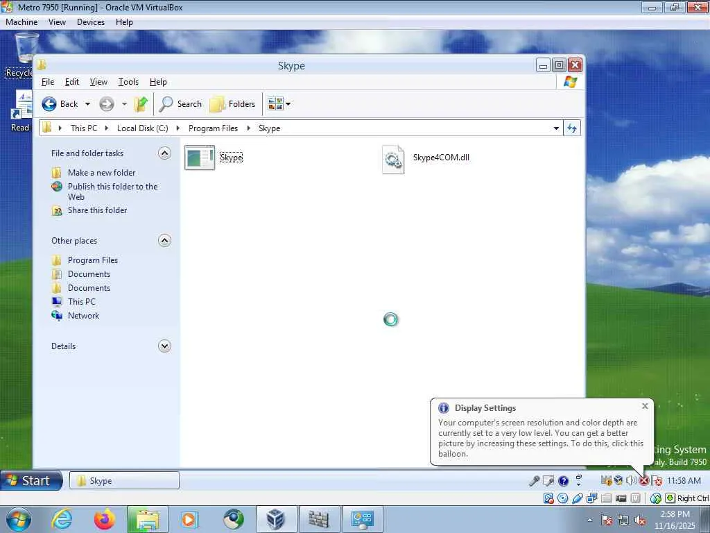Click the VirtualBox shared folders status icon

[x=606, y=498]
